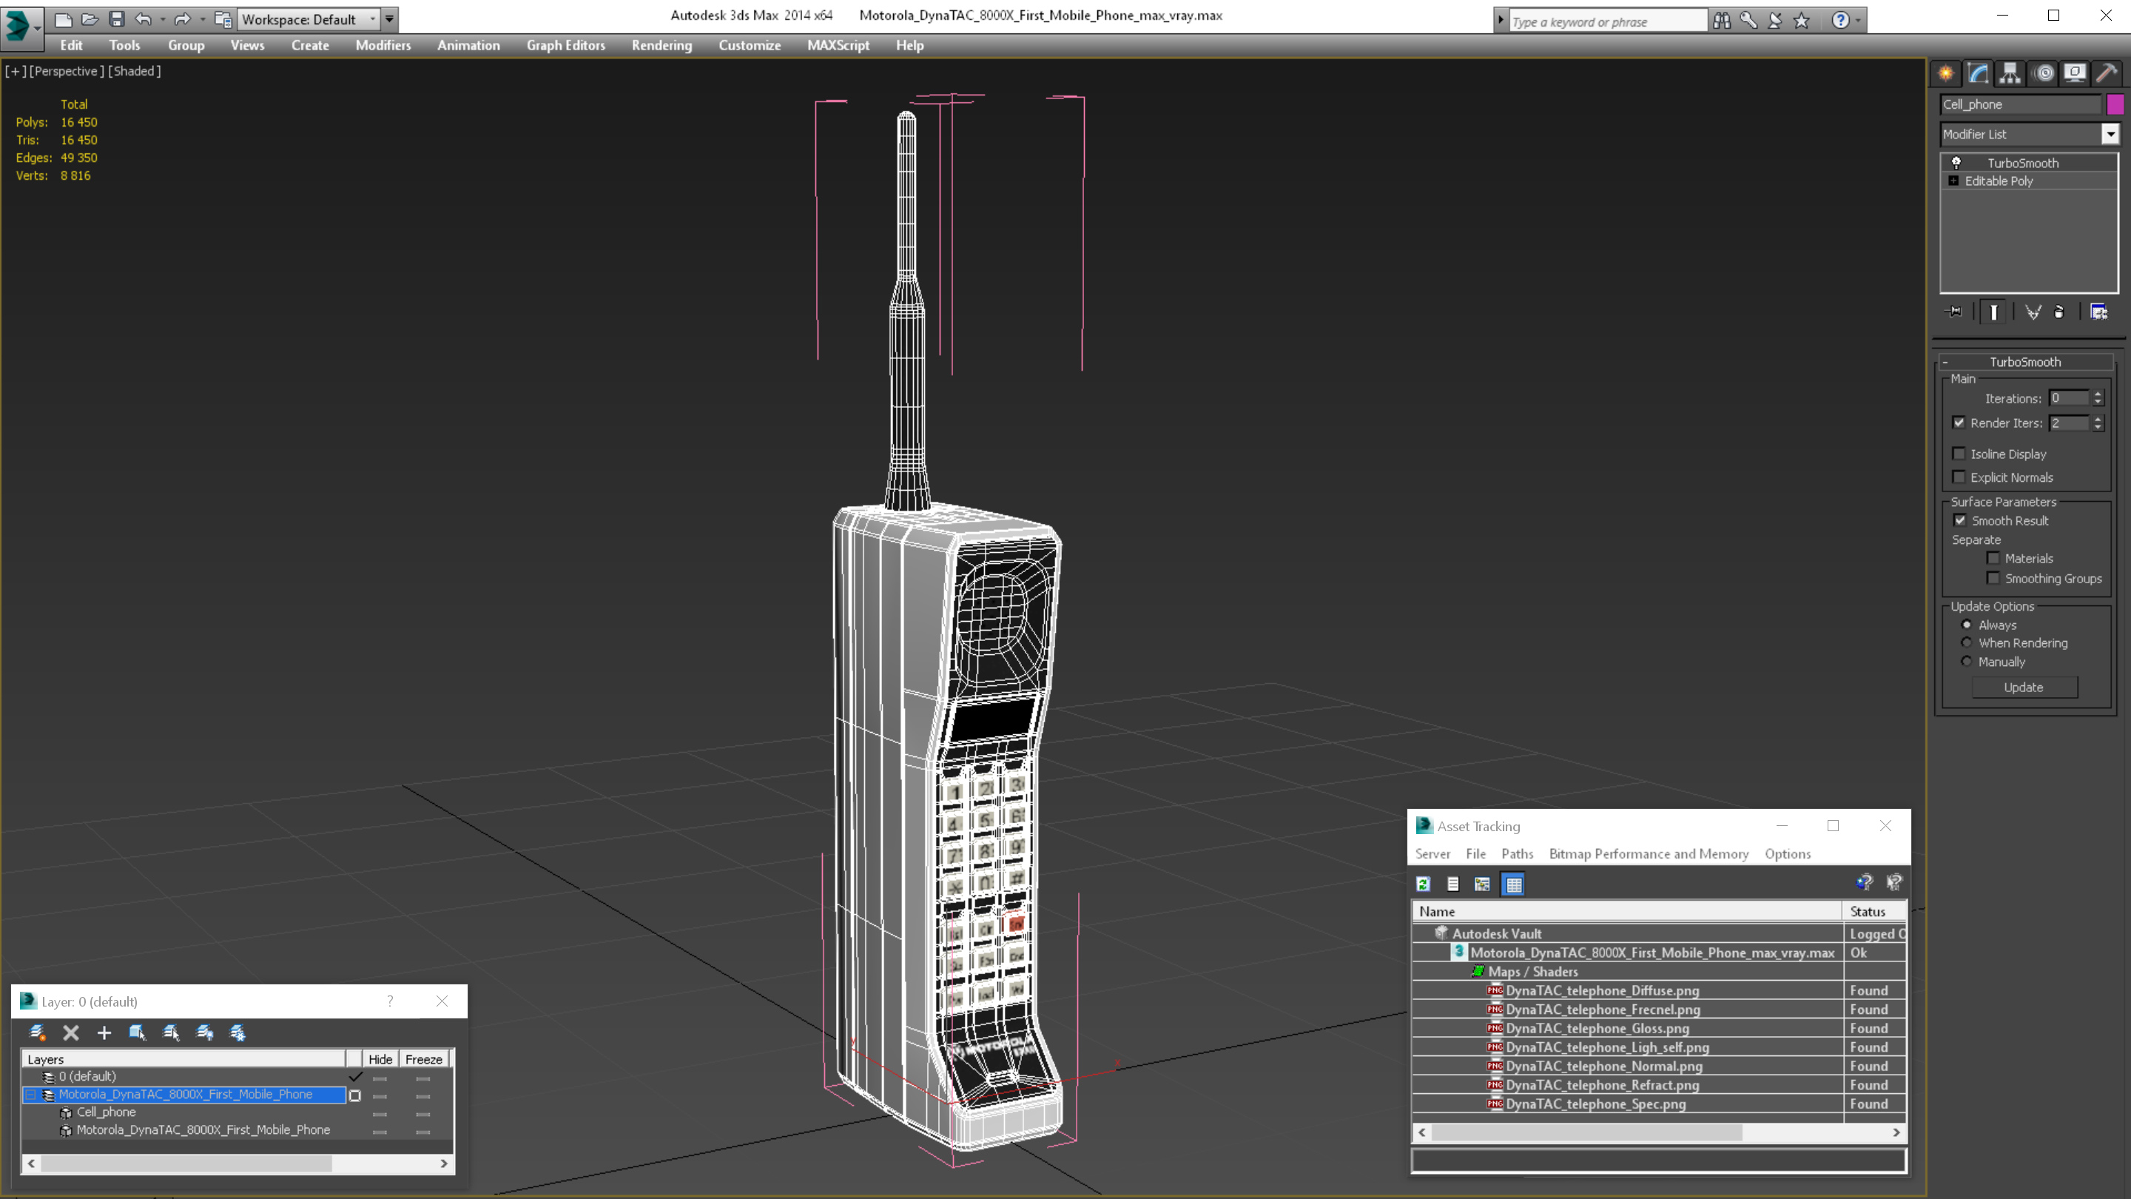
Task: Click the Pin Stack icon
Action: point(1954,312)
